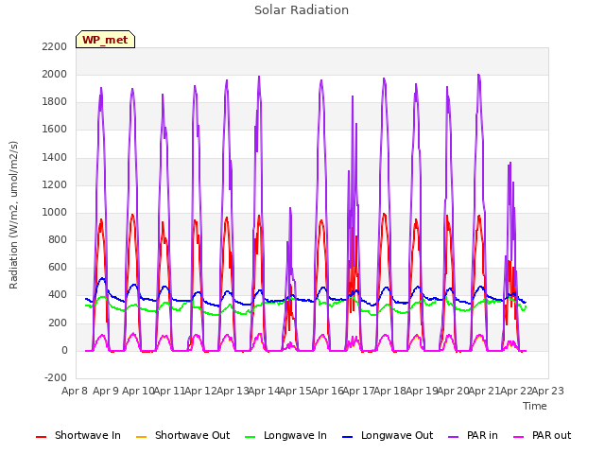Click the Apr 21 x-axis tick label

484,391
